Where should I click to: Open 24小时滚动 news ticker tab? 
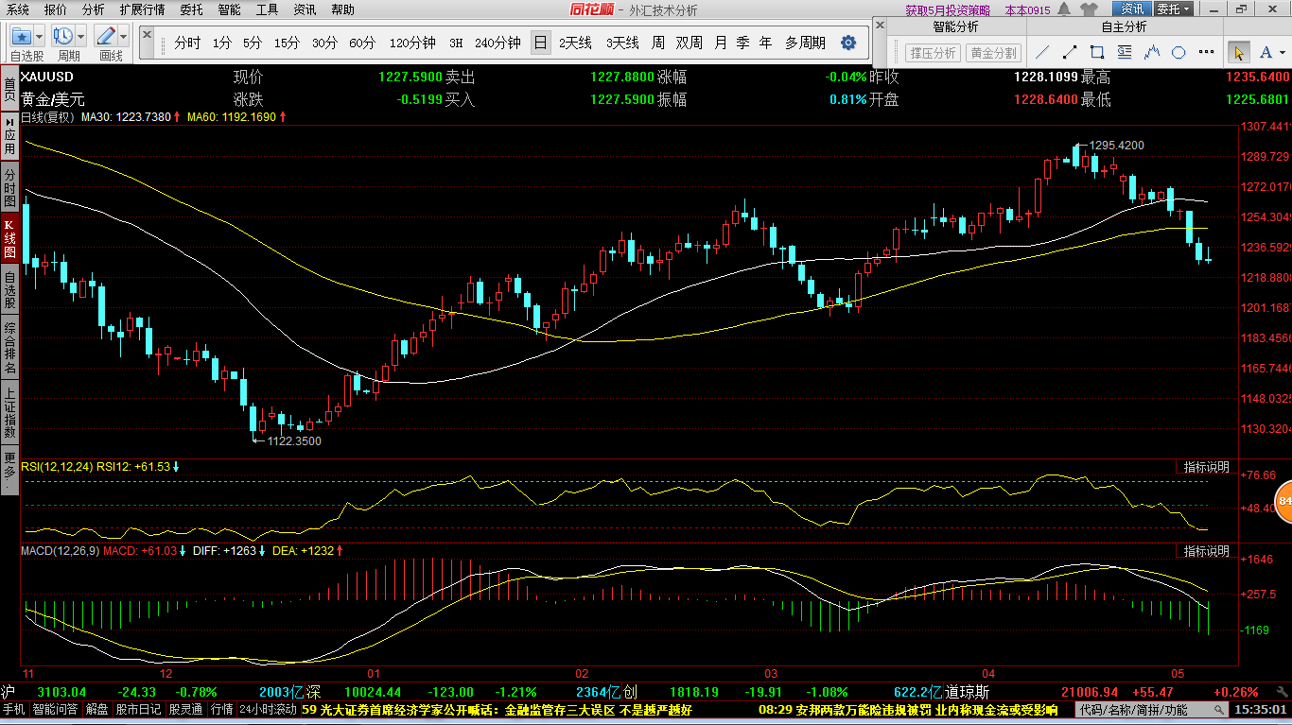coord(268,710)
